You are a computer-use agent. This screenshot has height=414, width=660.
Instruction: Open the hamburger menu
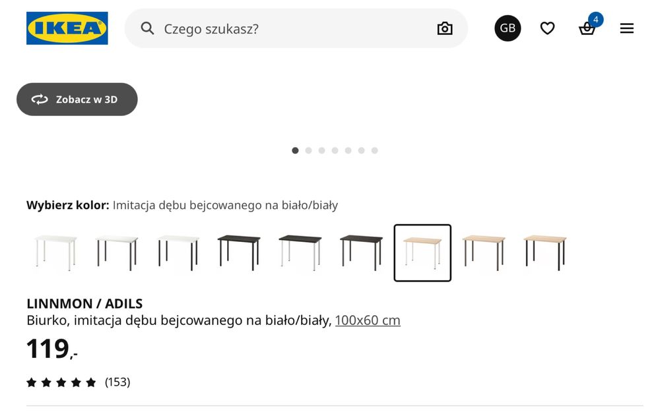click(626, 28)
